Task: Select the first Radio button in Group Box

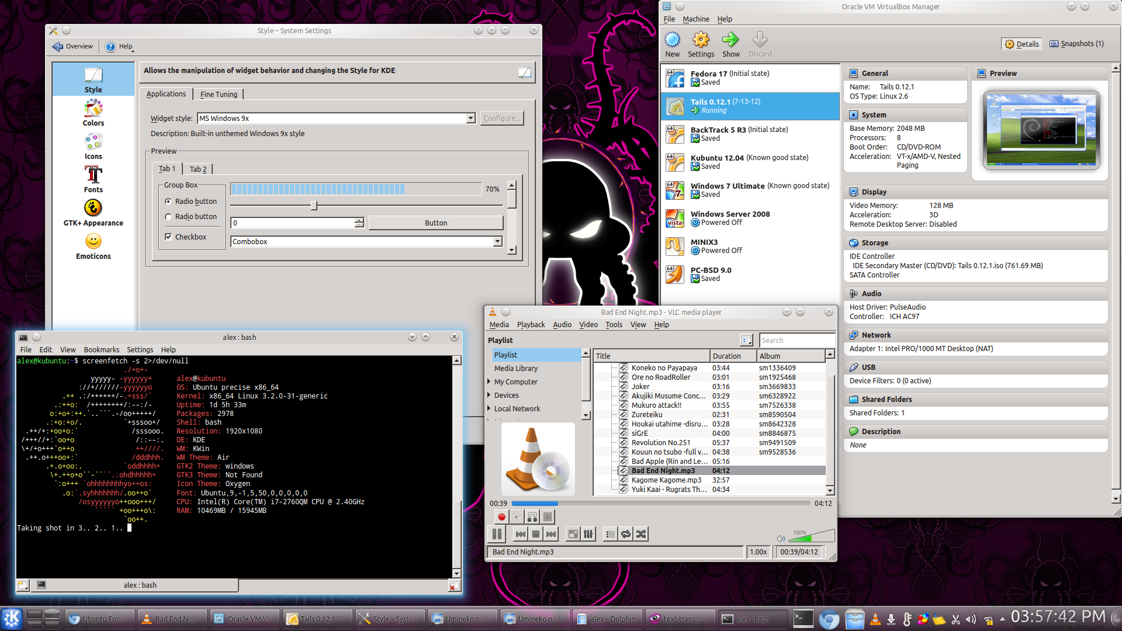Action: [169, 202]
